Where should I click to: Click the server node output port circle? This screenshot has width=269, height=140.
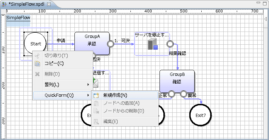click(x=170, y=44)
